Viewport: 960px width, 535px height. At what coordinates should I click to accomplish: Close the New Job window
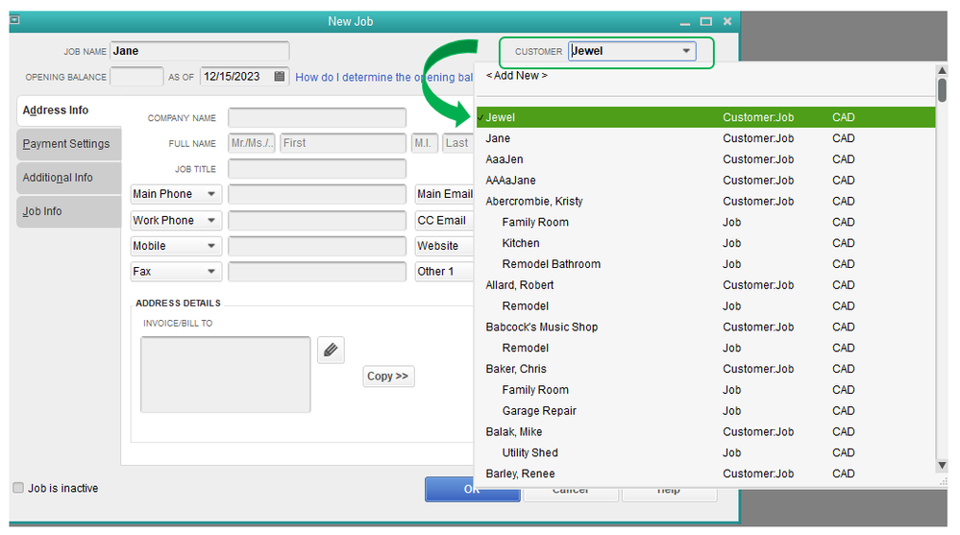point(727,21)
